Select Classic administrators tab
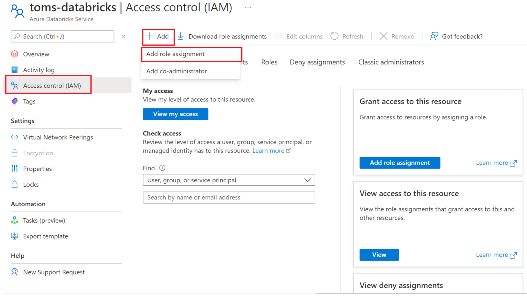 click(x=391, y=62)
